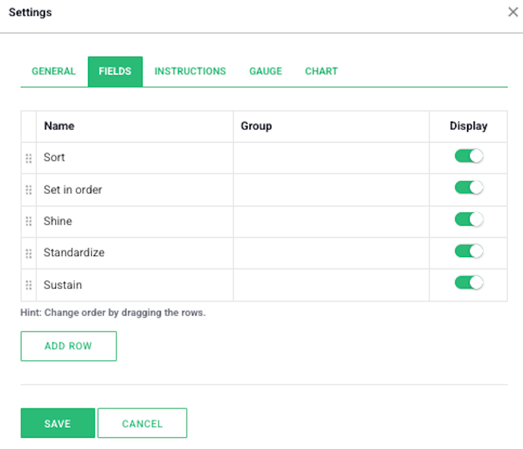Open the General tab

pyautogui.click(x=54, y=71)
